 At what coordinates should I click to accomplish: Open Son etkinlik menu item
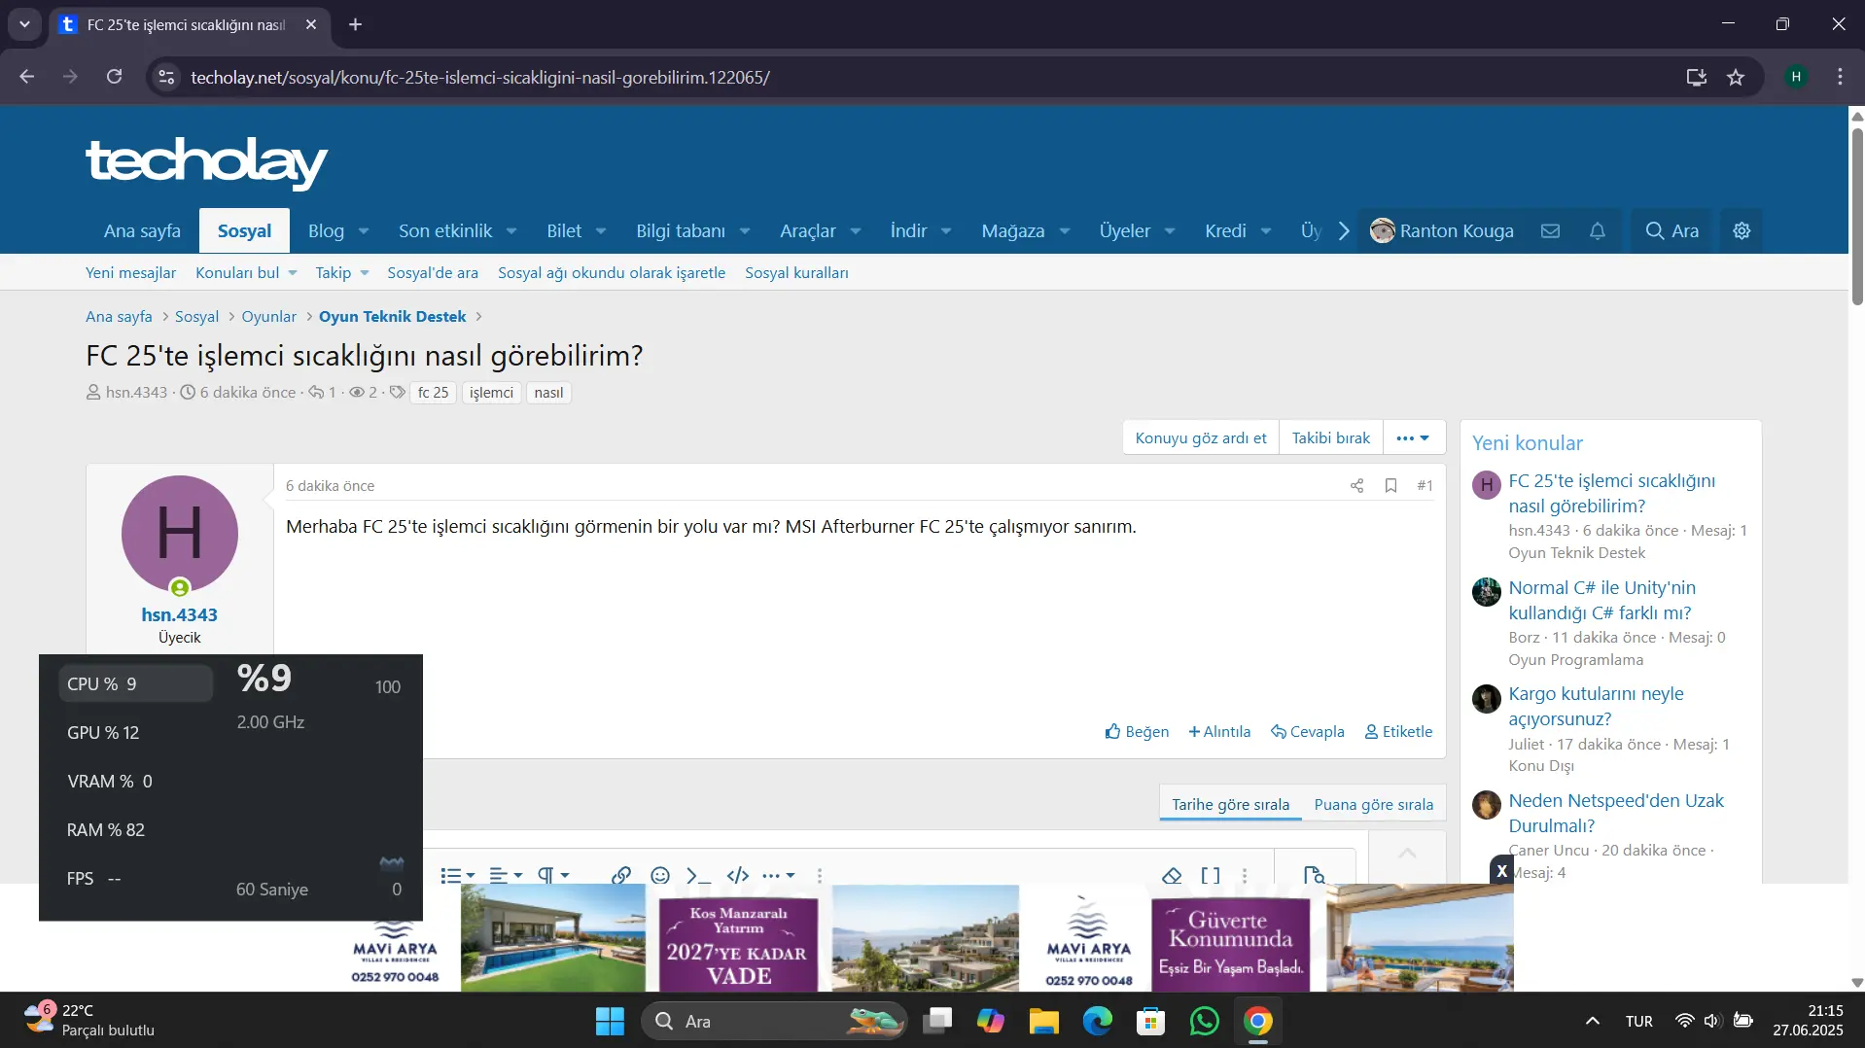(x=445, y=231)
